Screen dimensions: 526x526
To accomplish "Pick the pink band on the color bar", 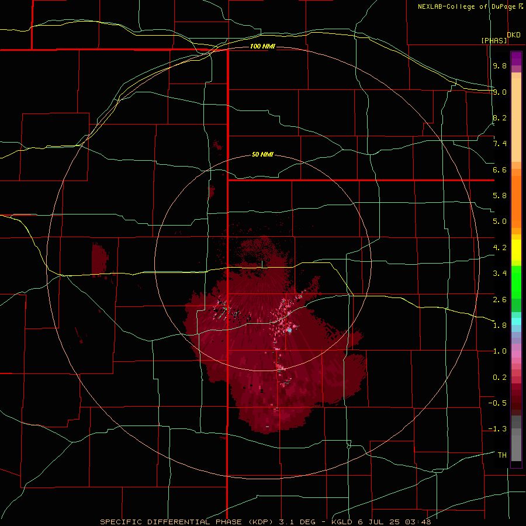I will (516, 354).
